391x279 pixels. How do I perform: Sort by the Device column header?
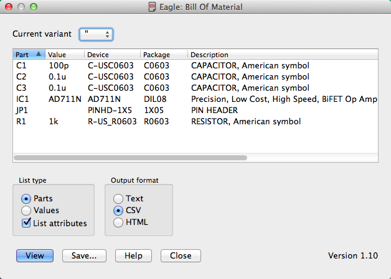tap(112, 55)
